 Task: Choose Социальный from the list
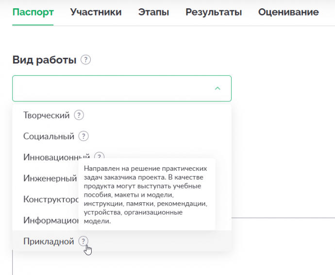coord(49,136)
